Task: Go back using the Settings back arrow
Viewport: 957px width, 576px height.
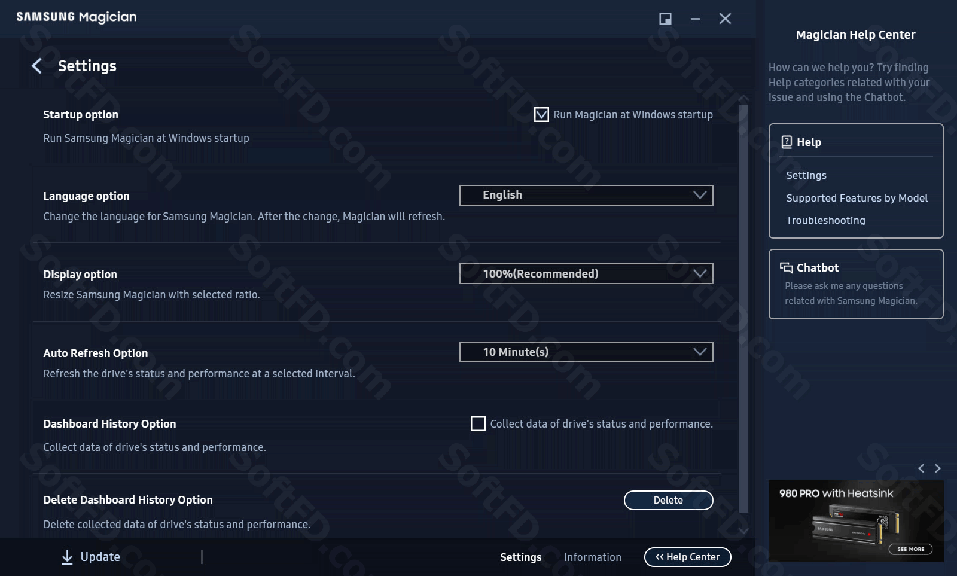Action: coord(36,66)
